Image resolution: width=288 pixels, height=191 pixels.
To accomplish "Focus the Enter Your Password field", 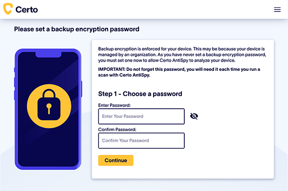I will coord(142,116).
